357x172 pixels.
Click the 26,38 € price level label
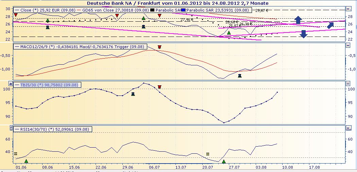[x=246, y=24]
